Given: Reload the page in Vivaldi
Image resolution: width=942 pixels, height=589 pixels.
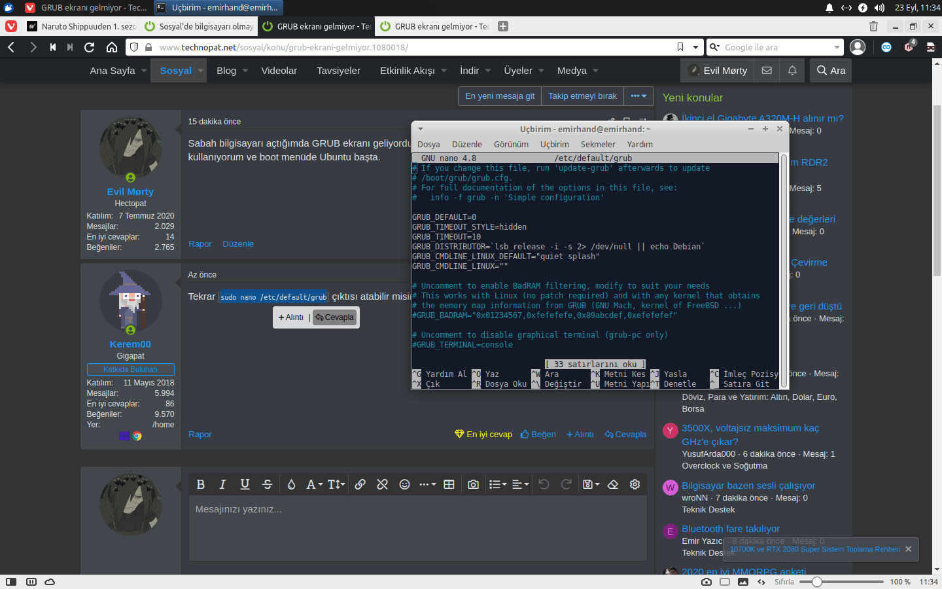Looking at the screenshot, I should 90,47.
